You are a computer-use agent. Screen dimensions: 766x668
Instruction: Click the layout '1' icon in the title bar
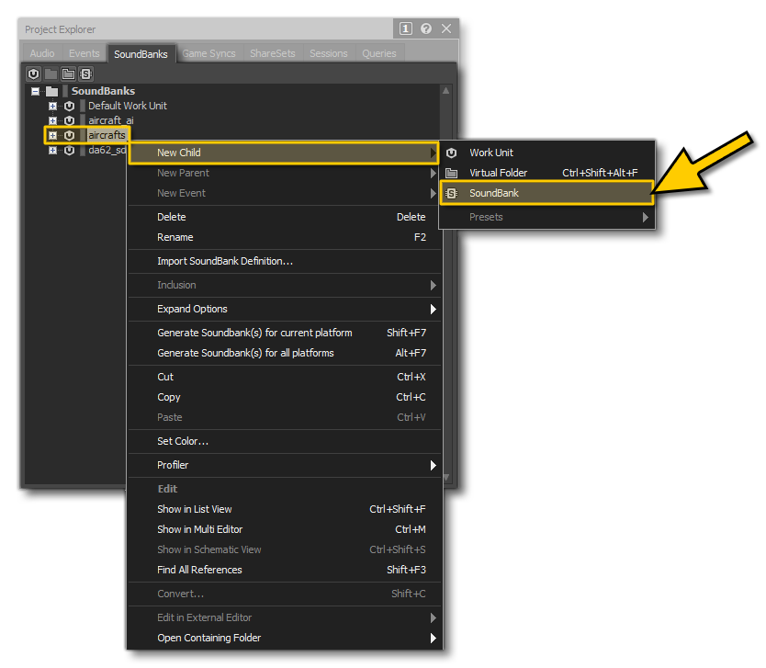pos(405,28)
